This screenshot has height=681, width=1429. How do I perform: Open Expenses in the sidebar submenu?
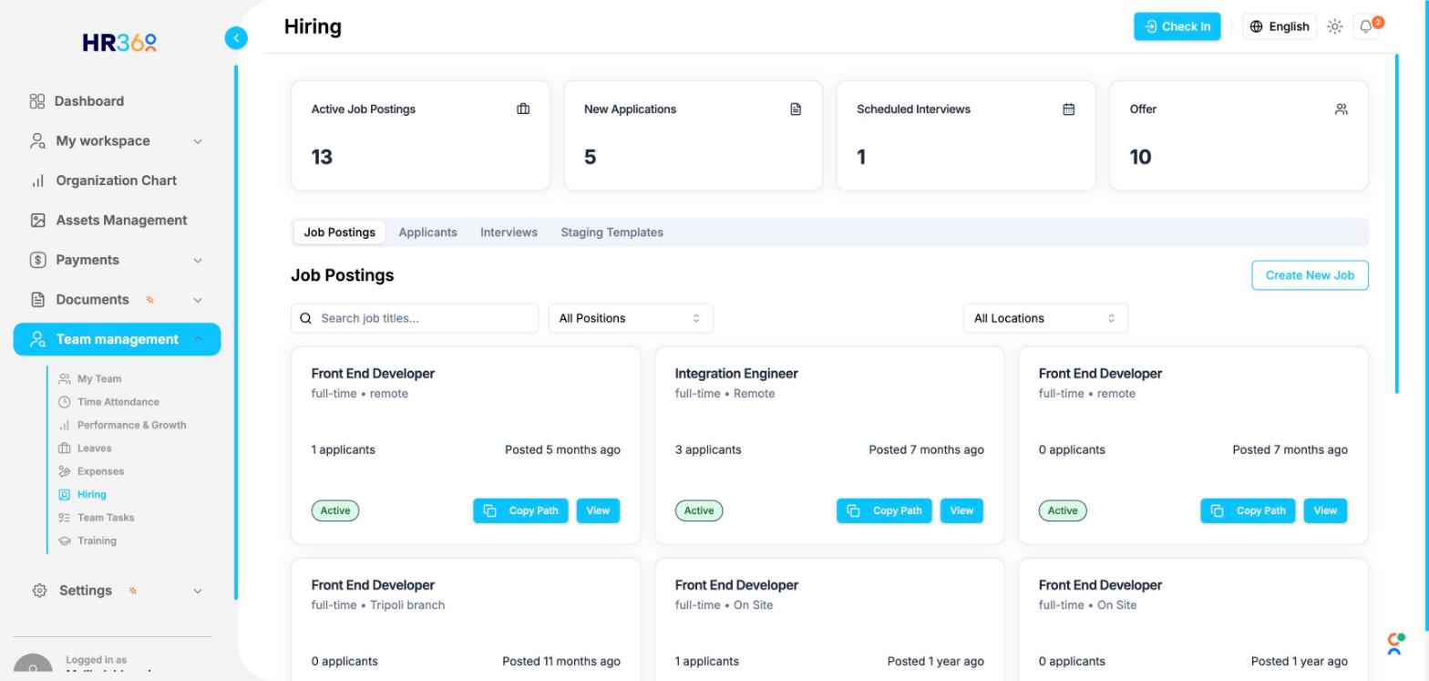pos(100,471)
